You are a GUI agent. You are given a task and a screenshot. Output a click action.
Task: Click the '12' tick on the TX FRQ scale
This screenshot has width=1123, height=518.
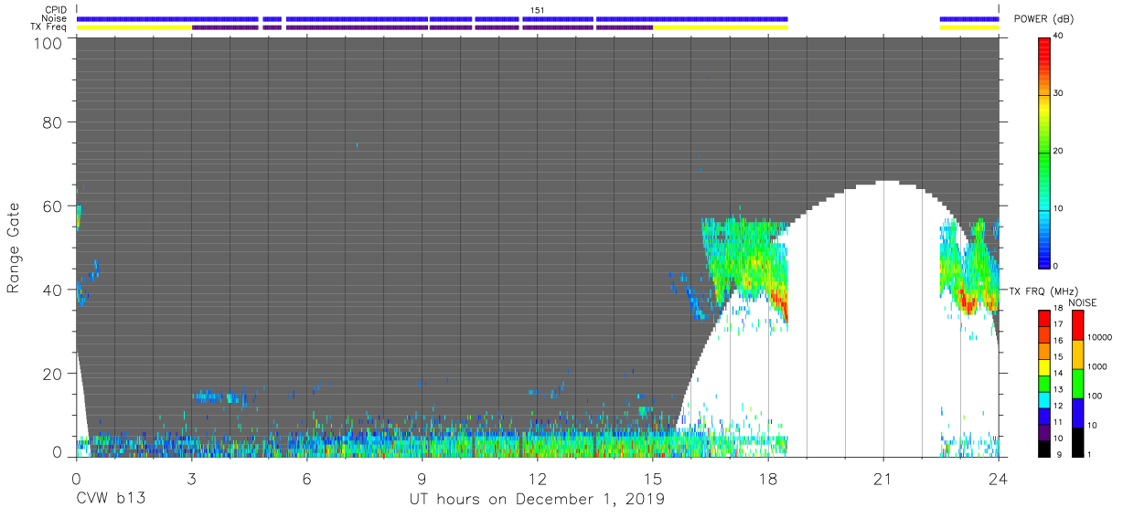coord(1059,406)
